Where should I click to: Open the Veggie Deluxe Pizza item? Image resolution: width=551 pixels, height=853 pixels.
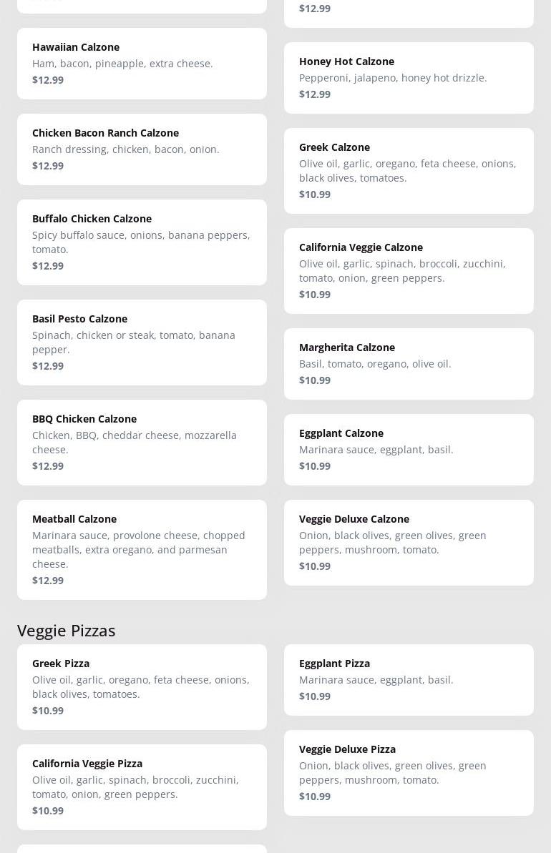point(409,772)
